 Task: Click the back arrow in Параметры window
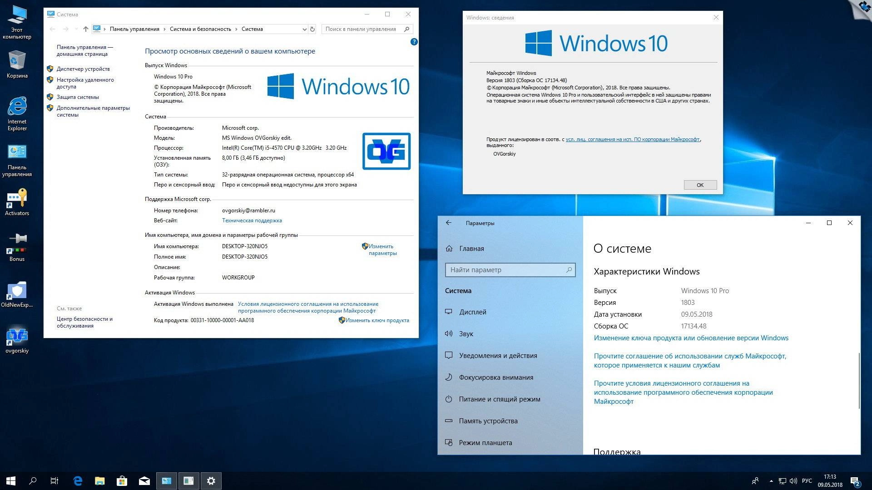[x=449, y=223]
